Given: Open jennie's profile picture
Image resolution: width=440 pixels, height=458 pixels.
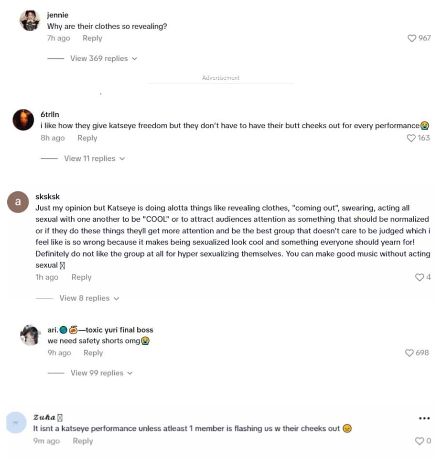Looking at the screenshot, I should pyautogui.click(x=30, y=20).
